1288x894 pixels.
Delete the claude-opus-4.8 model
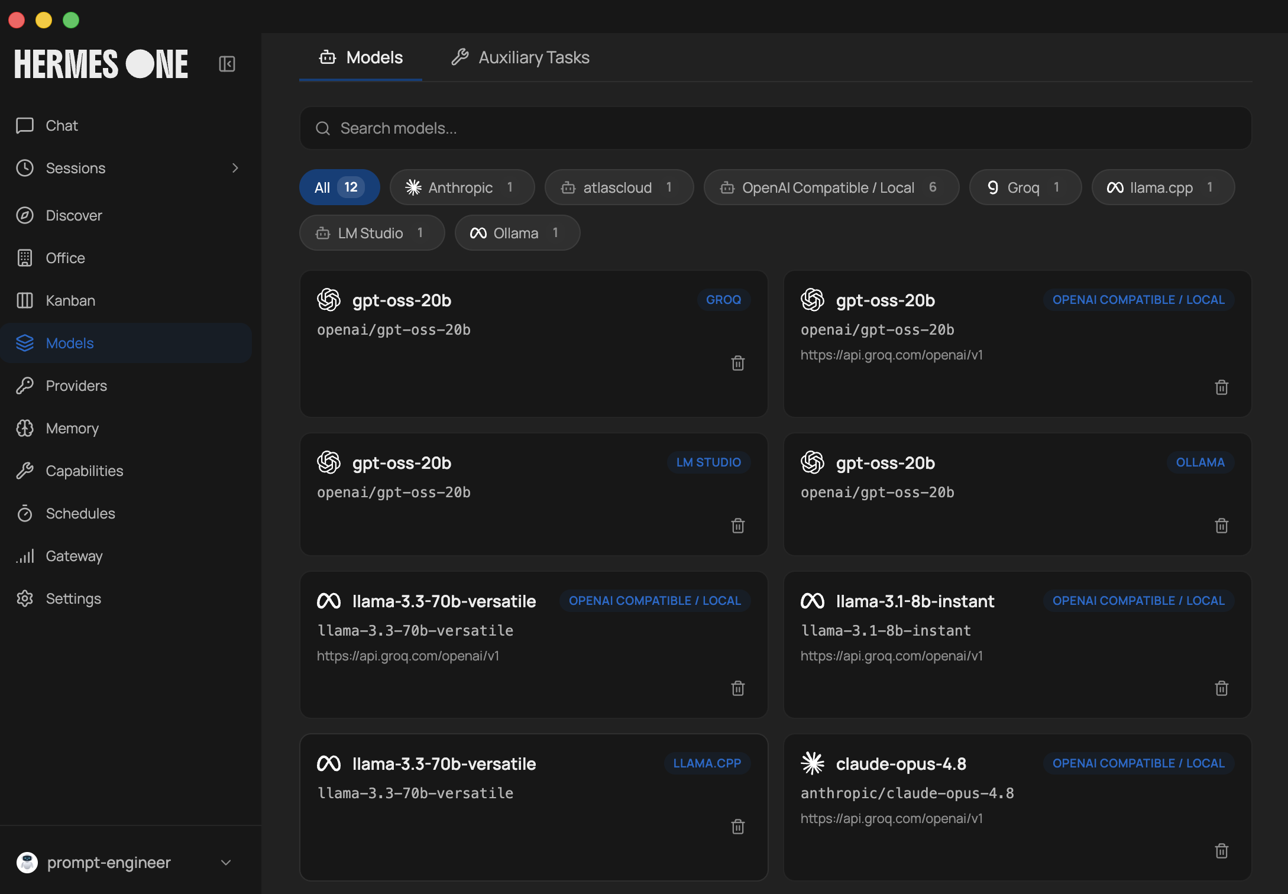click(1222, 851)
